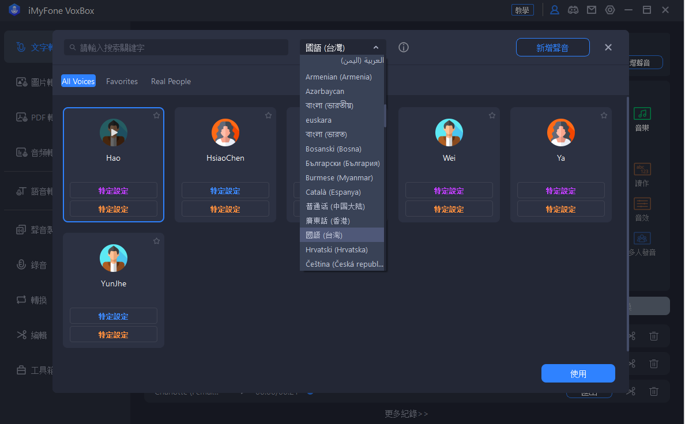
Task: Favorite the HsiaoChen voice with star
Action: [x=268, y=115]
